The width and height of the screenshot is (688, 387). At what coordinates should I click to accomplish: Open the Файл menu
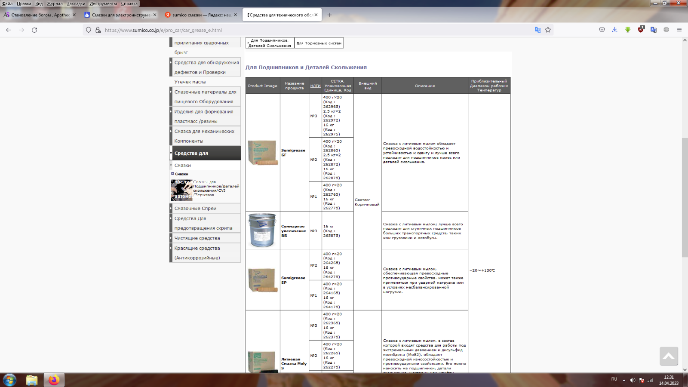[7, 3]
